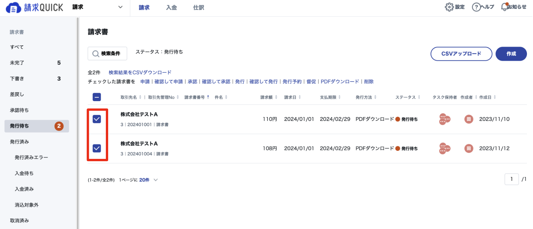Click the orange status dot for the 110円 invoice
The image size is (533, 229).
(398, 119)
